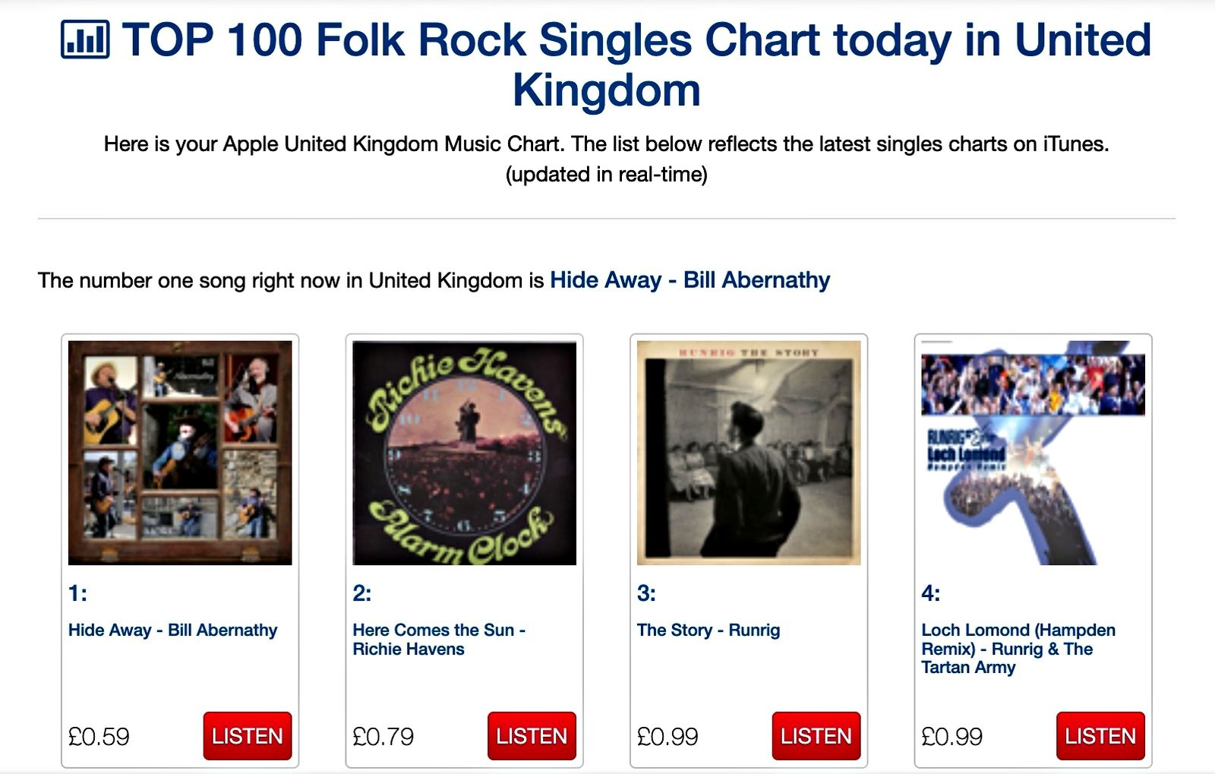Click the £0.99 price under Loch Lomond
Screen dimensions: 1215x774
pyautogui.click(x=951, y=737)
